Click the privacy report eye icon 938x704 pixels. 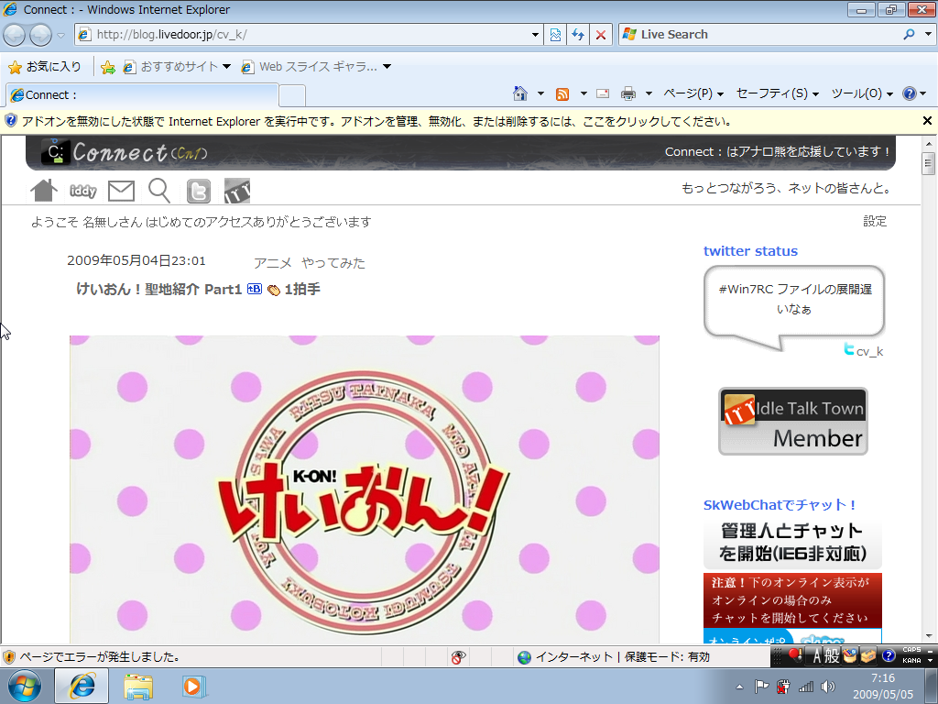[459, 657]
